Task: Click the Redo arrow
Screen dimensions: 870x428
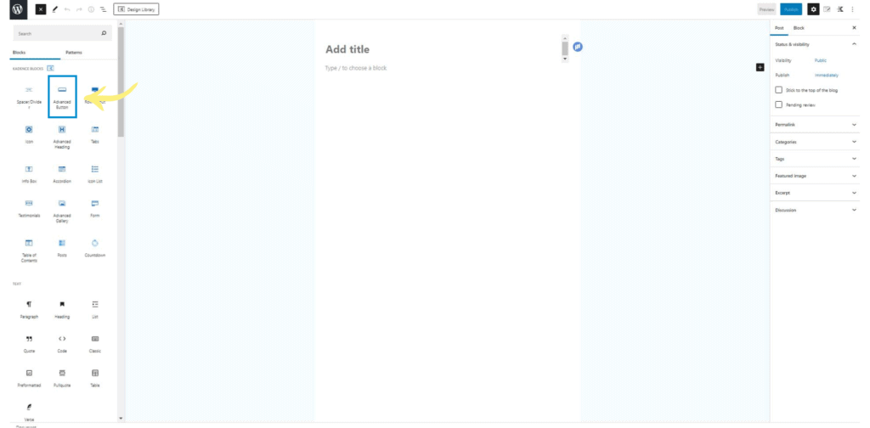Action: pyautogui.click(x=79, y=9)
